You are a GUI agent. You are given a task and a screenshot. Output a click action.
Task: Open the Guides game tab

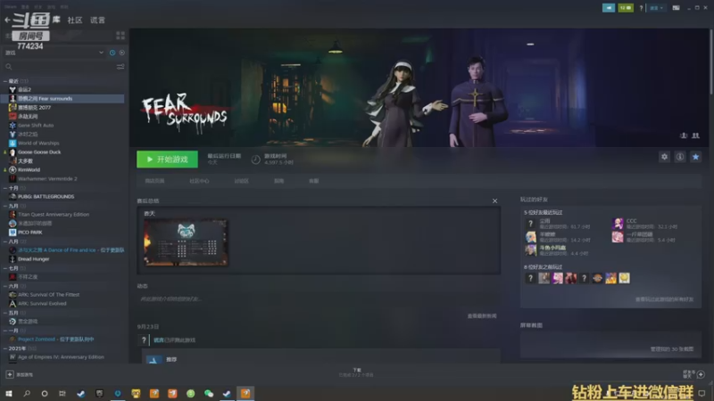click(x=278, y=181)
